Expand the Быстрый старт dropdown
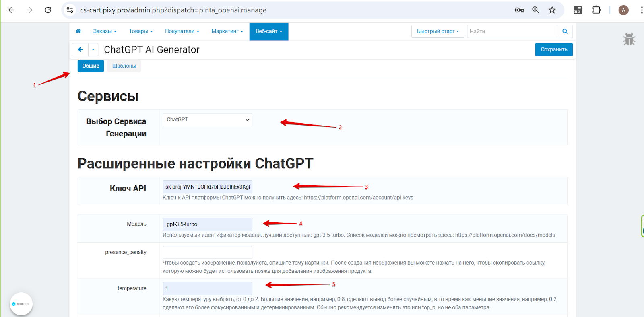The width and height of the screenshot is (644, 317). pos(438,31)
